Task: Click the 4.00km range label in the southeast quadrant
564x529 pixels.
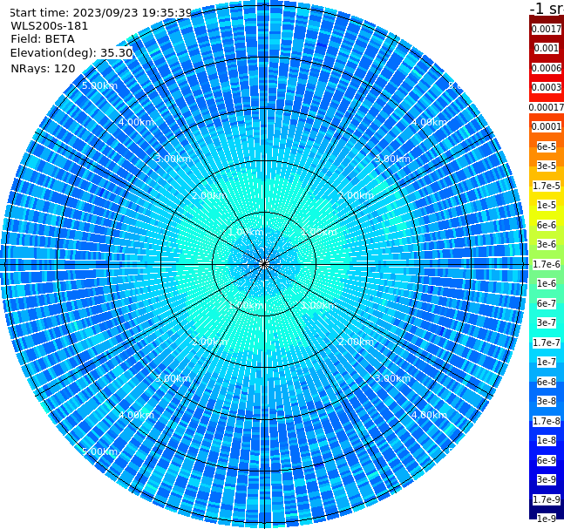Action: pyautogui.click(x=429, y=415)
